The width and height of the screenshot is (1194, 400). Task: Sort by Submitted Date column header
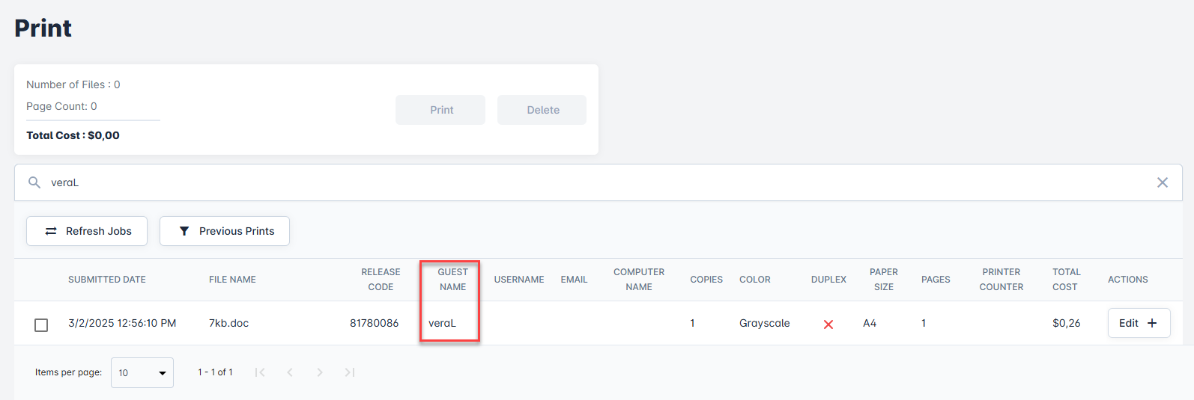pos(107,280)
